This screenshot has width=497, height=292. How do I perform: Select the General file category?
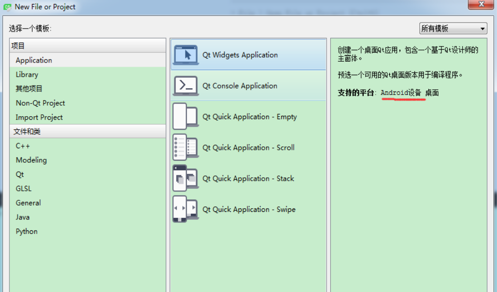(88, 203)
